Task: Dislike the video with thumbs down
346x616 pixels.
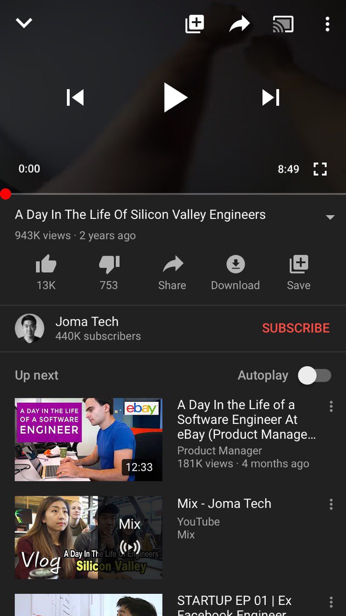Action: 109,273
